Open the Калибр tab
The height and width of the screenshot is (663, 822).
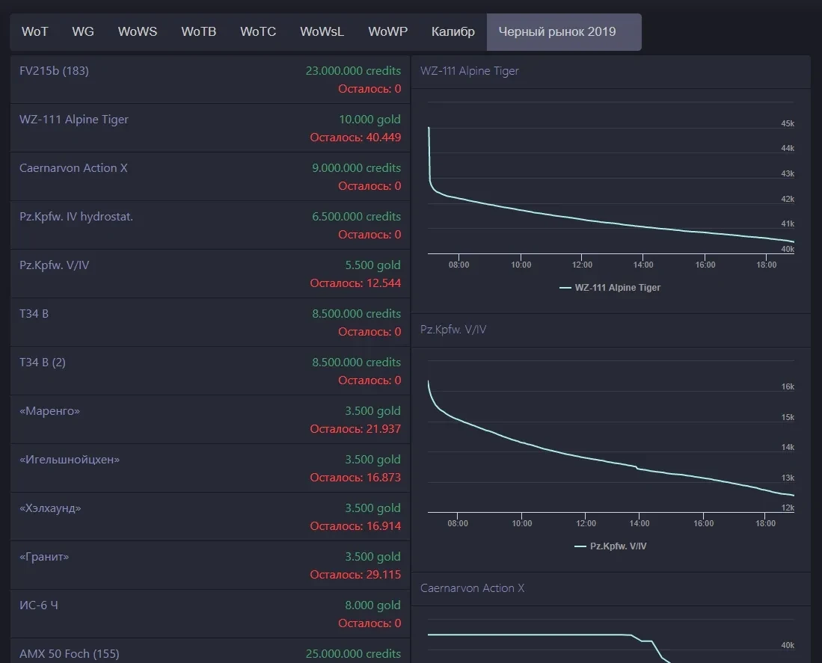(453, 31)
